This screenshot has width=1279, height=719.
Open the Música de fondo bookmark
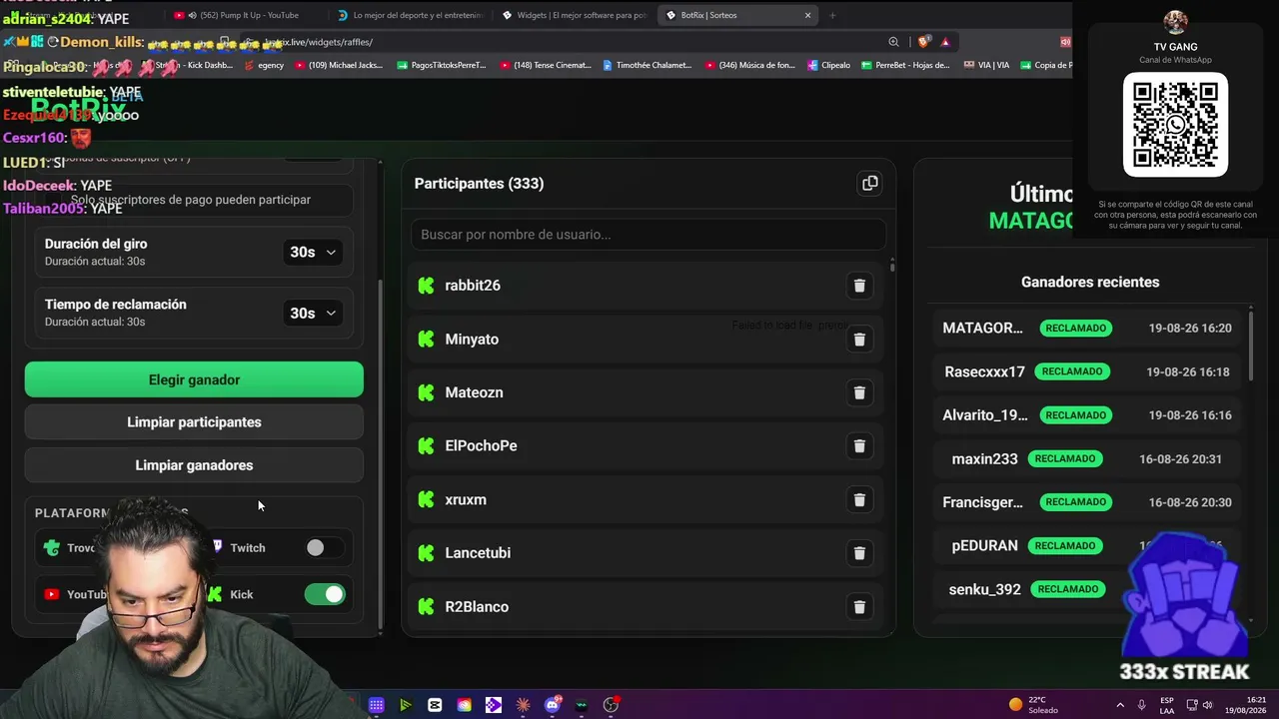tap(749, 65)
